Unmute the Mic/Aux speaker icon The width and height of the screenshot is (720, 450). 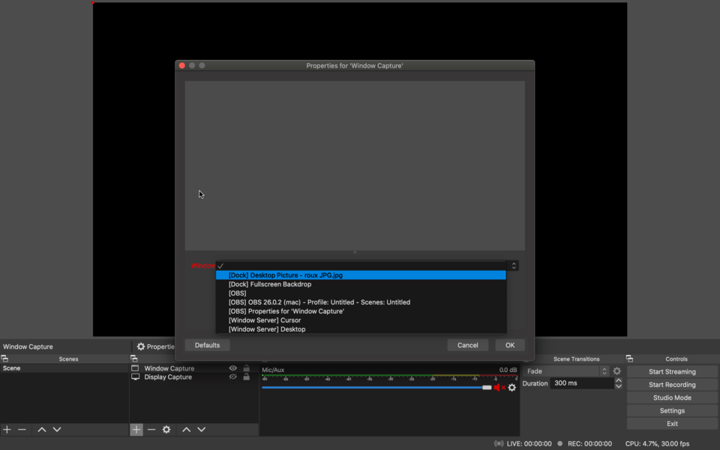pos(498,388)
